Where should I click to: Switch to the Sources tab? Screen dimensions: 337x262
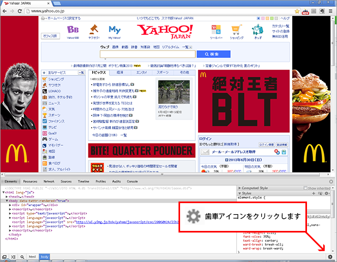tap(66, 182)
